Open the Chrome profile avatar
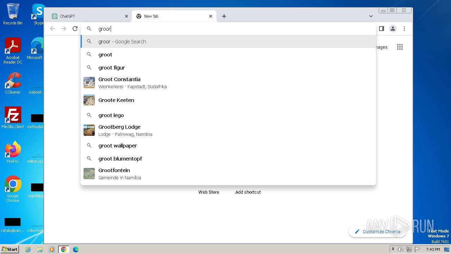451x254 pixels. pyautogui.click(x=393, y=29)
